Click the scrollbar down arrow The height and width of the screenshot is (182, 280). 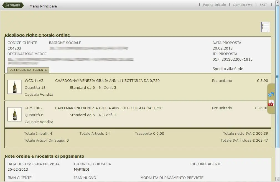pyautogui.click(x=277, y=179)
